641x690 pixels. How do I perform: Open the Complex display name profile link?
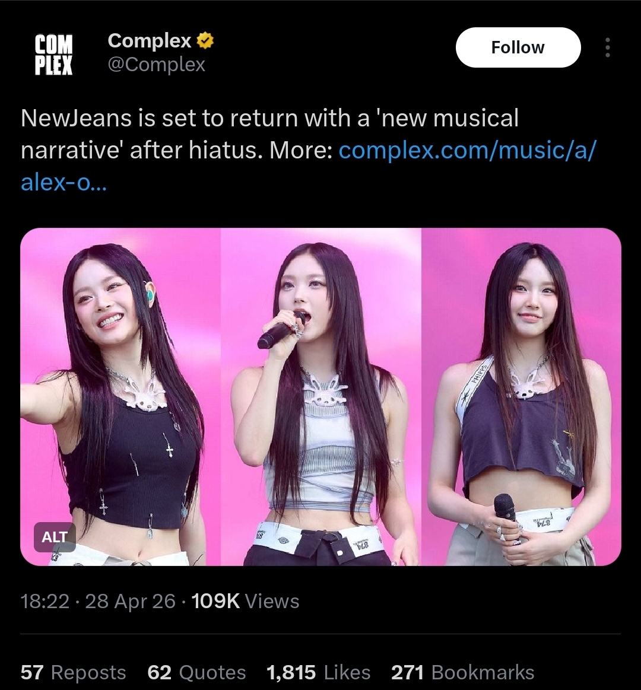(x=150, y=40)
